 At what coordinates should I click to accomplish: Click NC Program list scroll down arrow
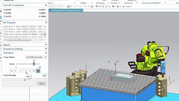coord(45,37)
